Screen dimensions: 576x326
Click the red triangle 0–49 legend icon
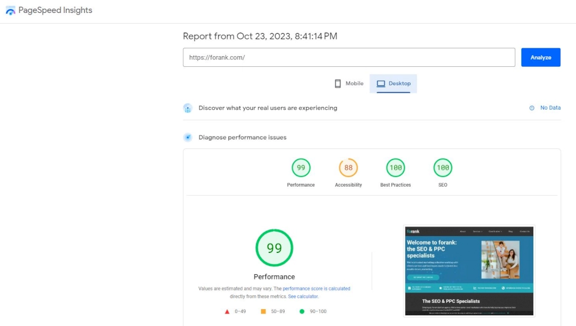point(227,311)
